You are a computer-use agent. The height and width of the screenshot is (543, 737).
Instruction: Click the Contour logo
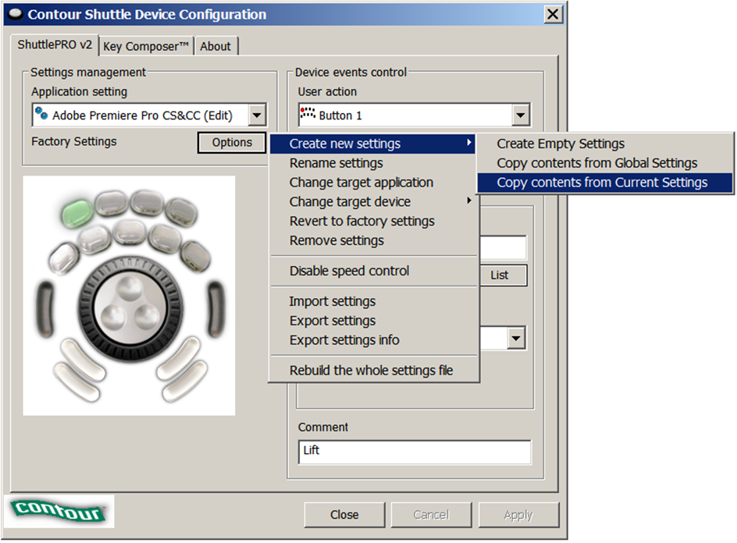point(59,511)
